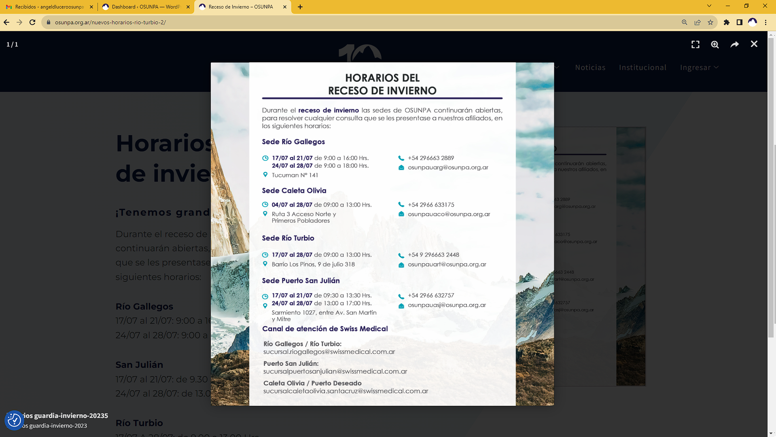Viewport: 776px width, 437px height.
Task: Click email osunpauaco@osunpa.org.ar
Action: tap(449, 214)
